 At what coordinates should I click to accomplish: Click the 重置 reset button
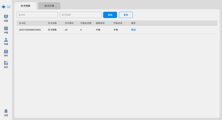click(x=126, y=15)
